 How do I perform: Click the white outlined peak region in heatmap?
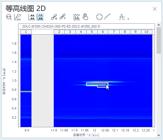(x=97, y=85)
